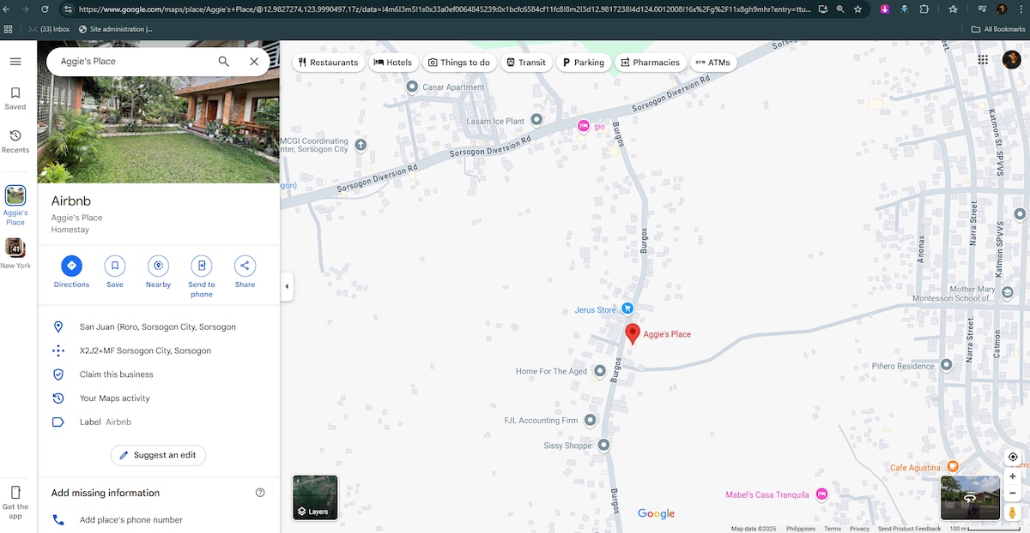This screenshot has width=1030, height=533.
Task: Open the Aggie's Place header photo
Action: [x=159, y=129]
